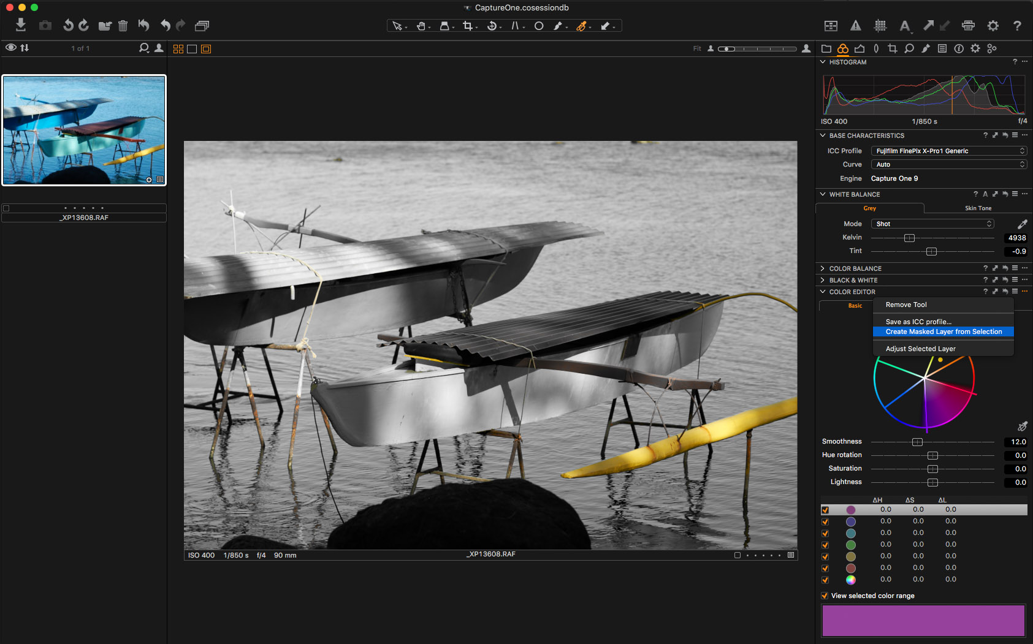Collapse the Color Editor panel
This screenshot has height=644, width=1033.
pos(823,292)
